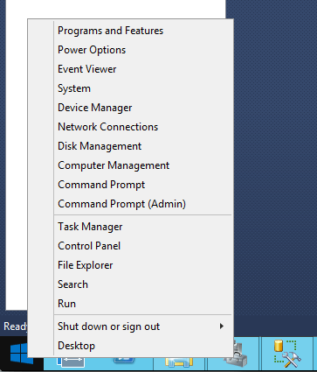Launch Command Prompt (Admin)
The height and width of the screenshot is (372, 317).
pos(121,204)
